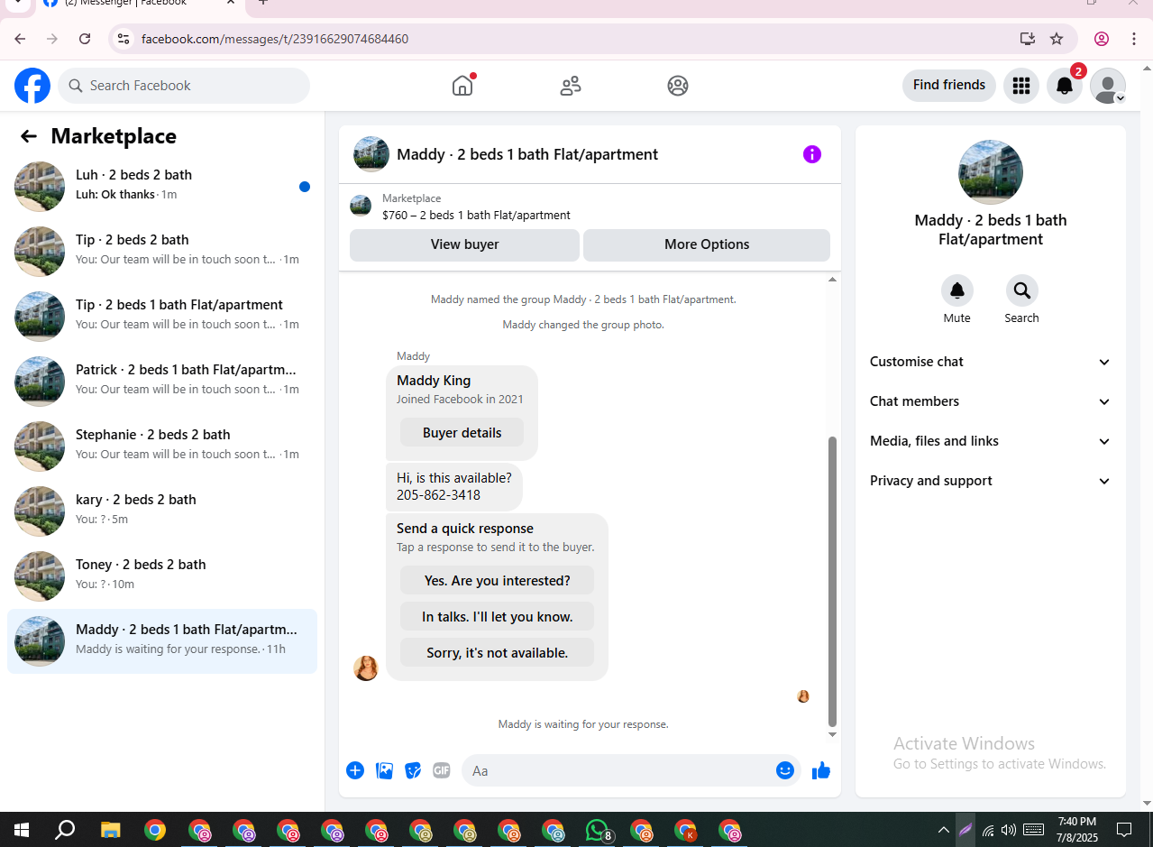
Task: Open the notifications bell
Action: pyautogui.click(x=1065, y=86)
